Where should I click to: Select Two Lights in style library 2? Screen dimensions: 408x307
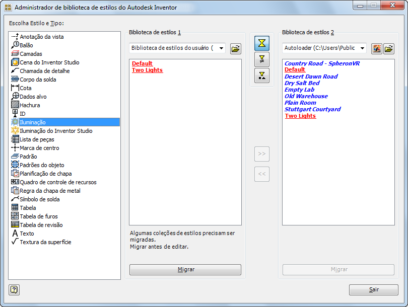[300, 116]
